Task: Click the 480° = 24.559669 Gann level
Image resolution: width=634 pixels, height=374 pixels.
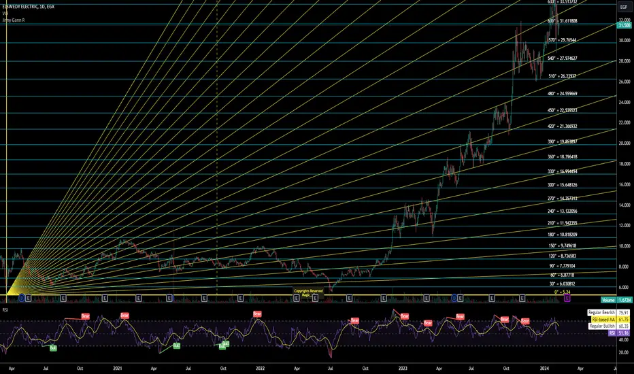Action: pyautogui.click(x=563, y=93)
